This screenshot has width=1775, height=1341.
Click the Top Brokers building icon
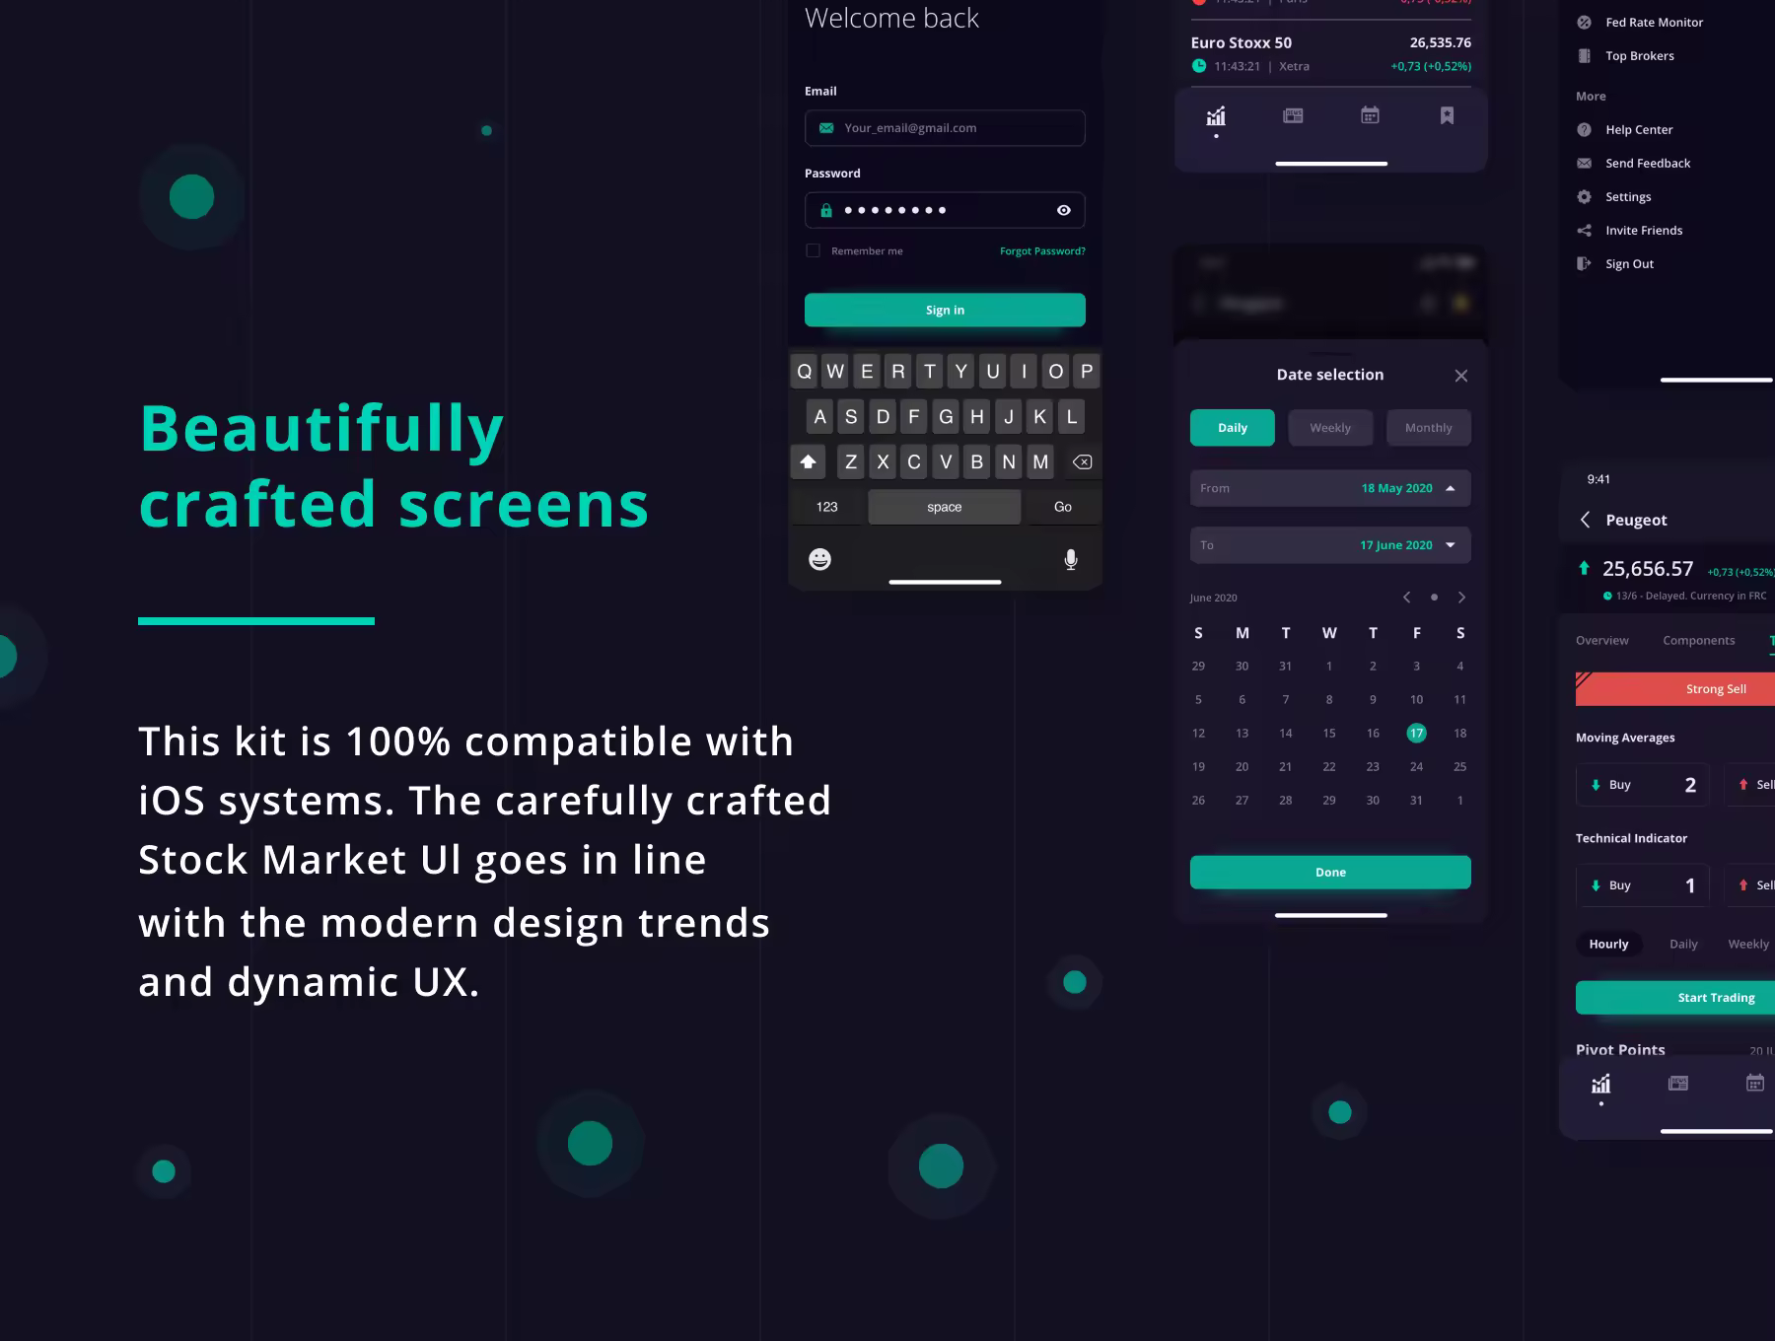tap(1584, 56)
